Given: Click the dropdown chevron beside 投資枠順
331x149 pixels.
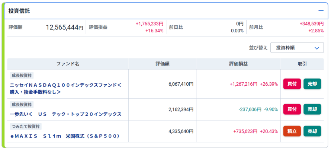Looking at the screenshot, I should 316,48.
